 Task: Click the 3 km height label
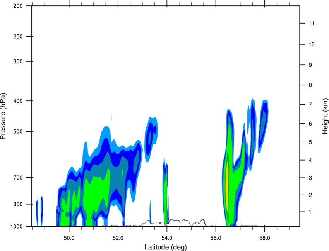tap(310, 178)
